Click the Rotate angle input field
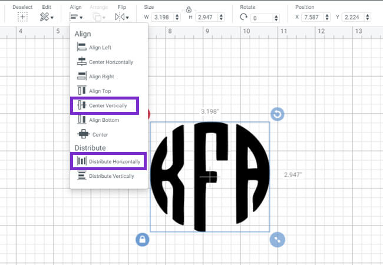The width and height of the screenshot is (383, 265). coord(262,18)
